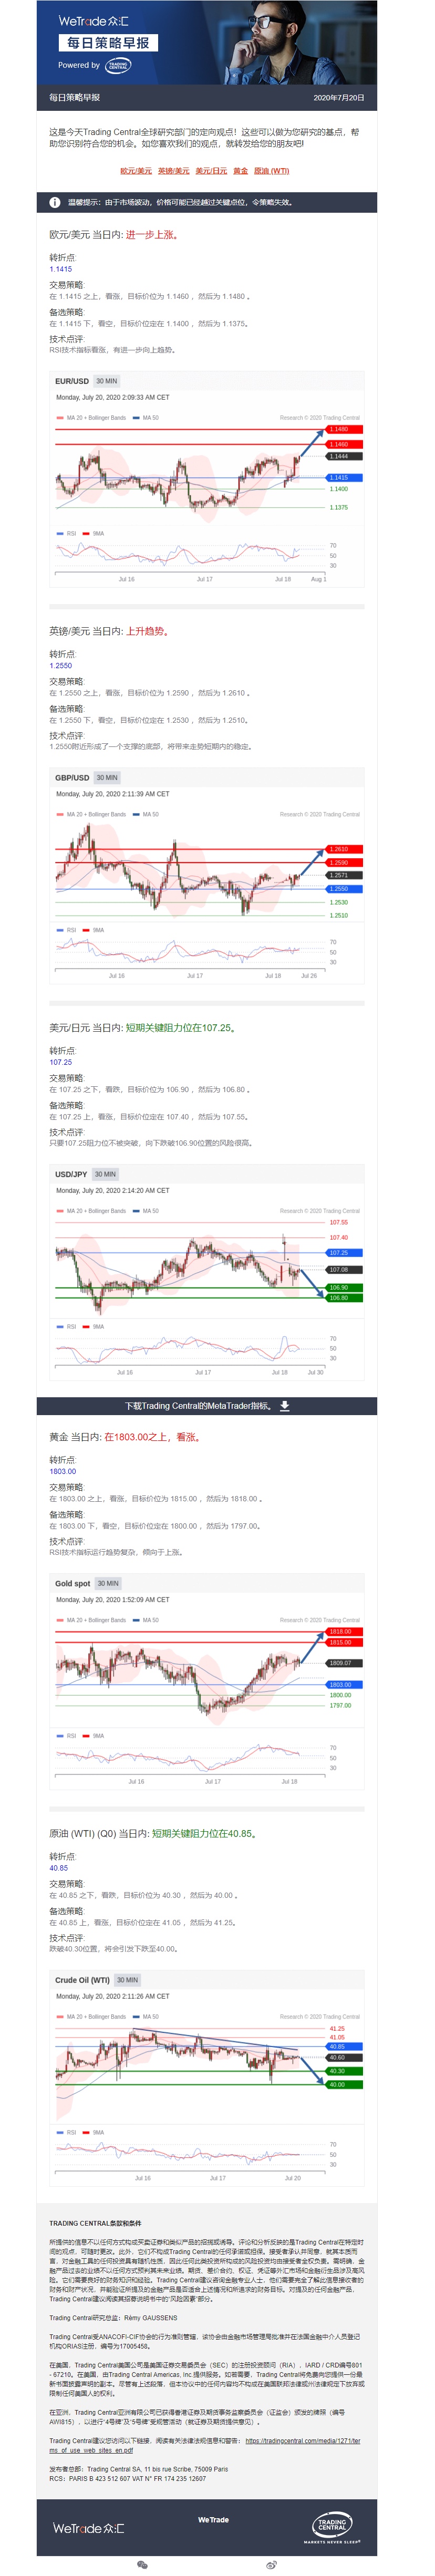435x2576 pixels.
Task: Click the USD/JPY pivot value 107.25
Action: pos(61,1062)
